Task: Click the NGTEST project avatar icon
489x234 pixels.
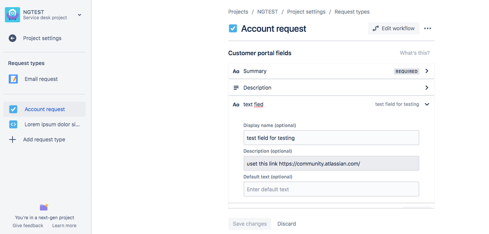Action: pos(12,15)
